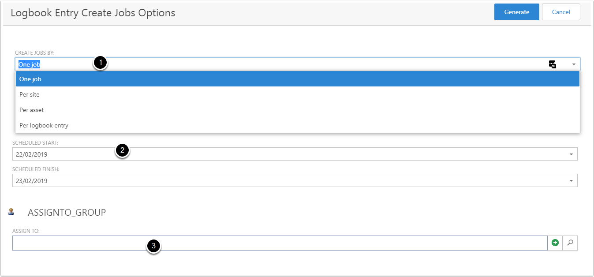The height and width of the screenshot is (277, 594).
Task: Expand the Scheduled Start date picker arrow
Action: click(x=571, y=154)
